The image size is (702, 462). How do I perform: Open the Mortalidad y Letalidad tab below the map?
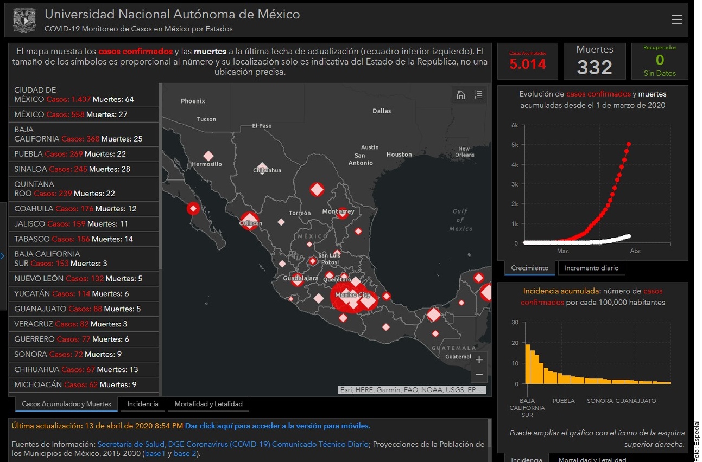[208, 404]
